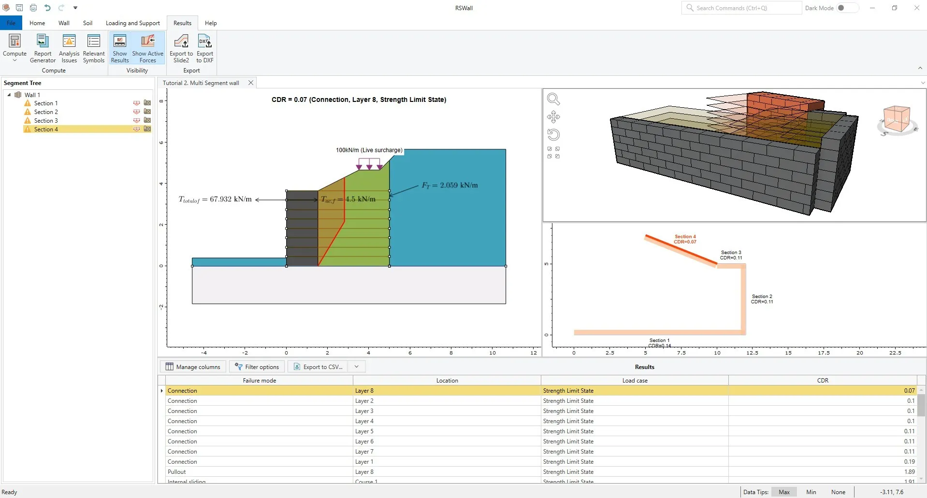Toggle the Dark Mode switch
This screenshot has width=927, height=498.
pyautogui.click(x=847, y=8)
